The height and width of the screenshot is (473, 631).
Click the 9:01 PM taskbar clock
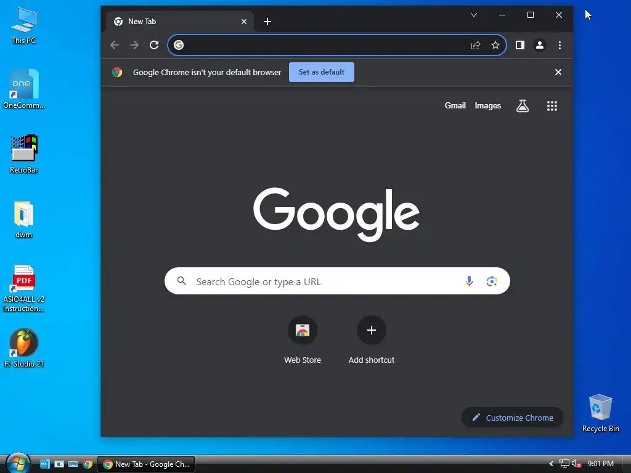pyautogui.click(x=600, y=464)
